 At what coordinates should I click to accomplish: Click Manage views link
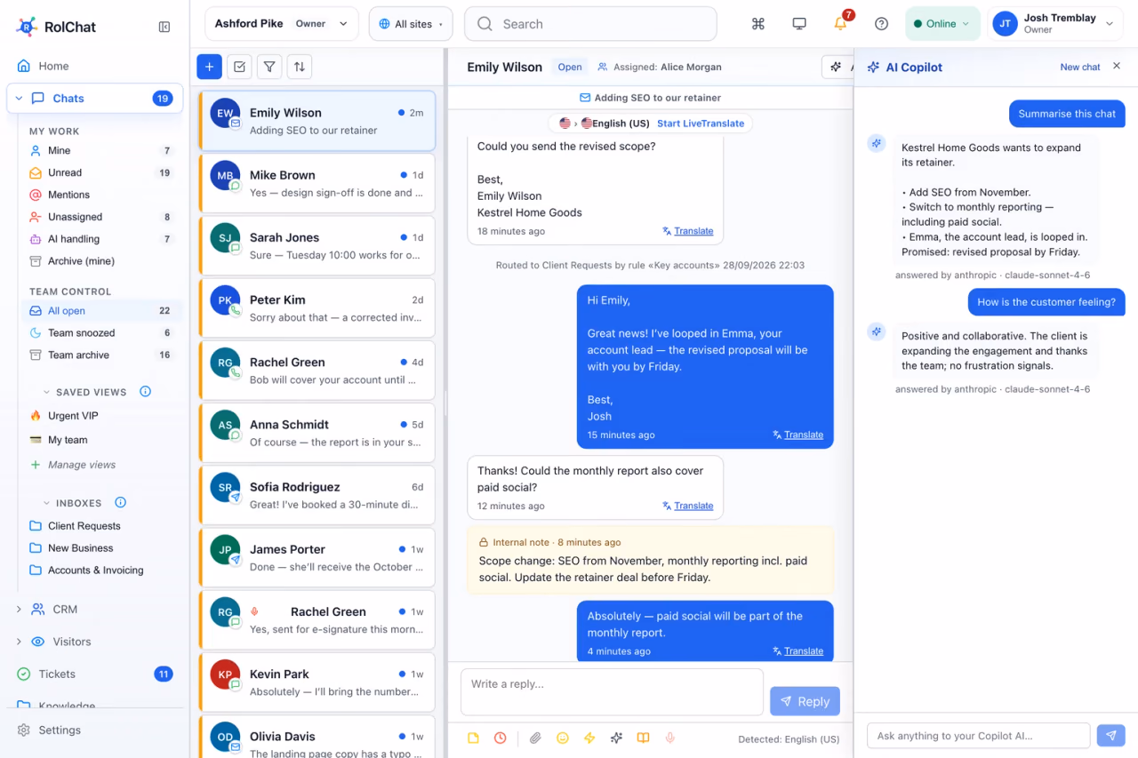click(x=82, y=465)
